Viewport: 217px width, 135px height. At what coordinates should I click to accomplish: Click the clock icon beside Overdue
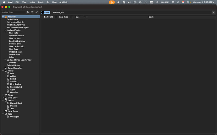click(x=8, y=92)
